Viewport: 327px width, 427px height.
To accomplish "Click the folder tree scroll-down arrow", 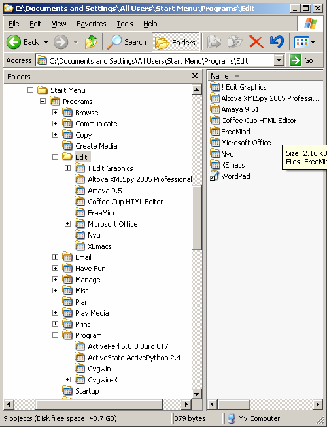I will pos(196,394).
